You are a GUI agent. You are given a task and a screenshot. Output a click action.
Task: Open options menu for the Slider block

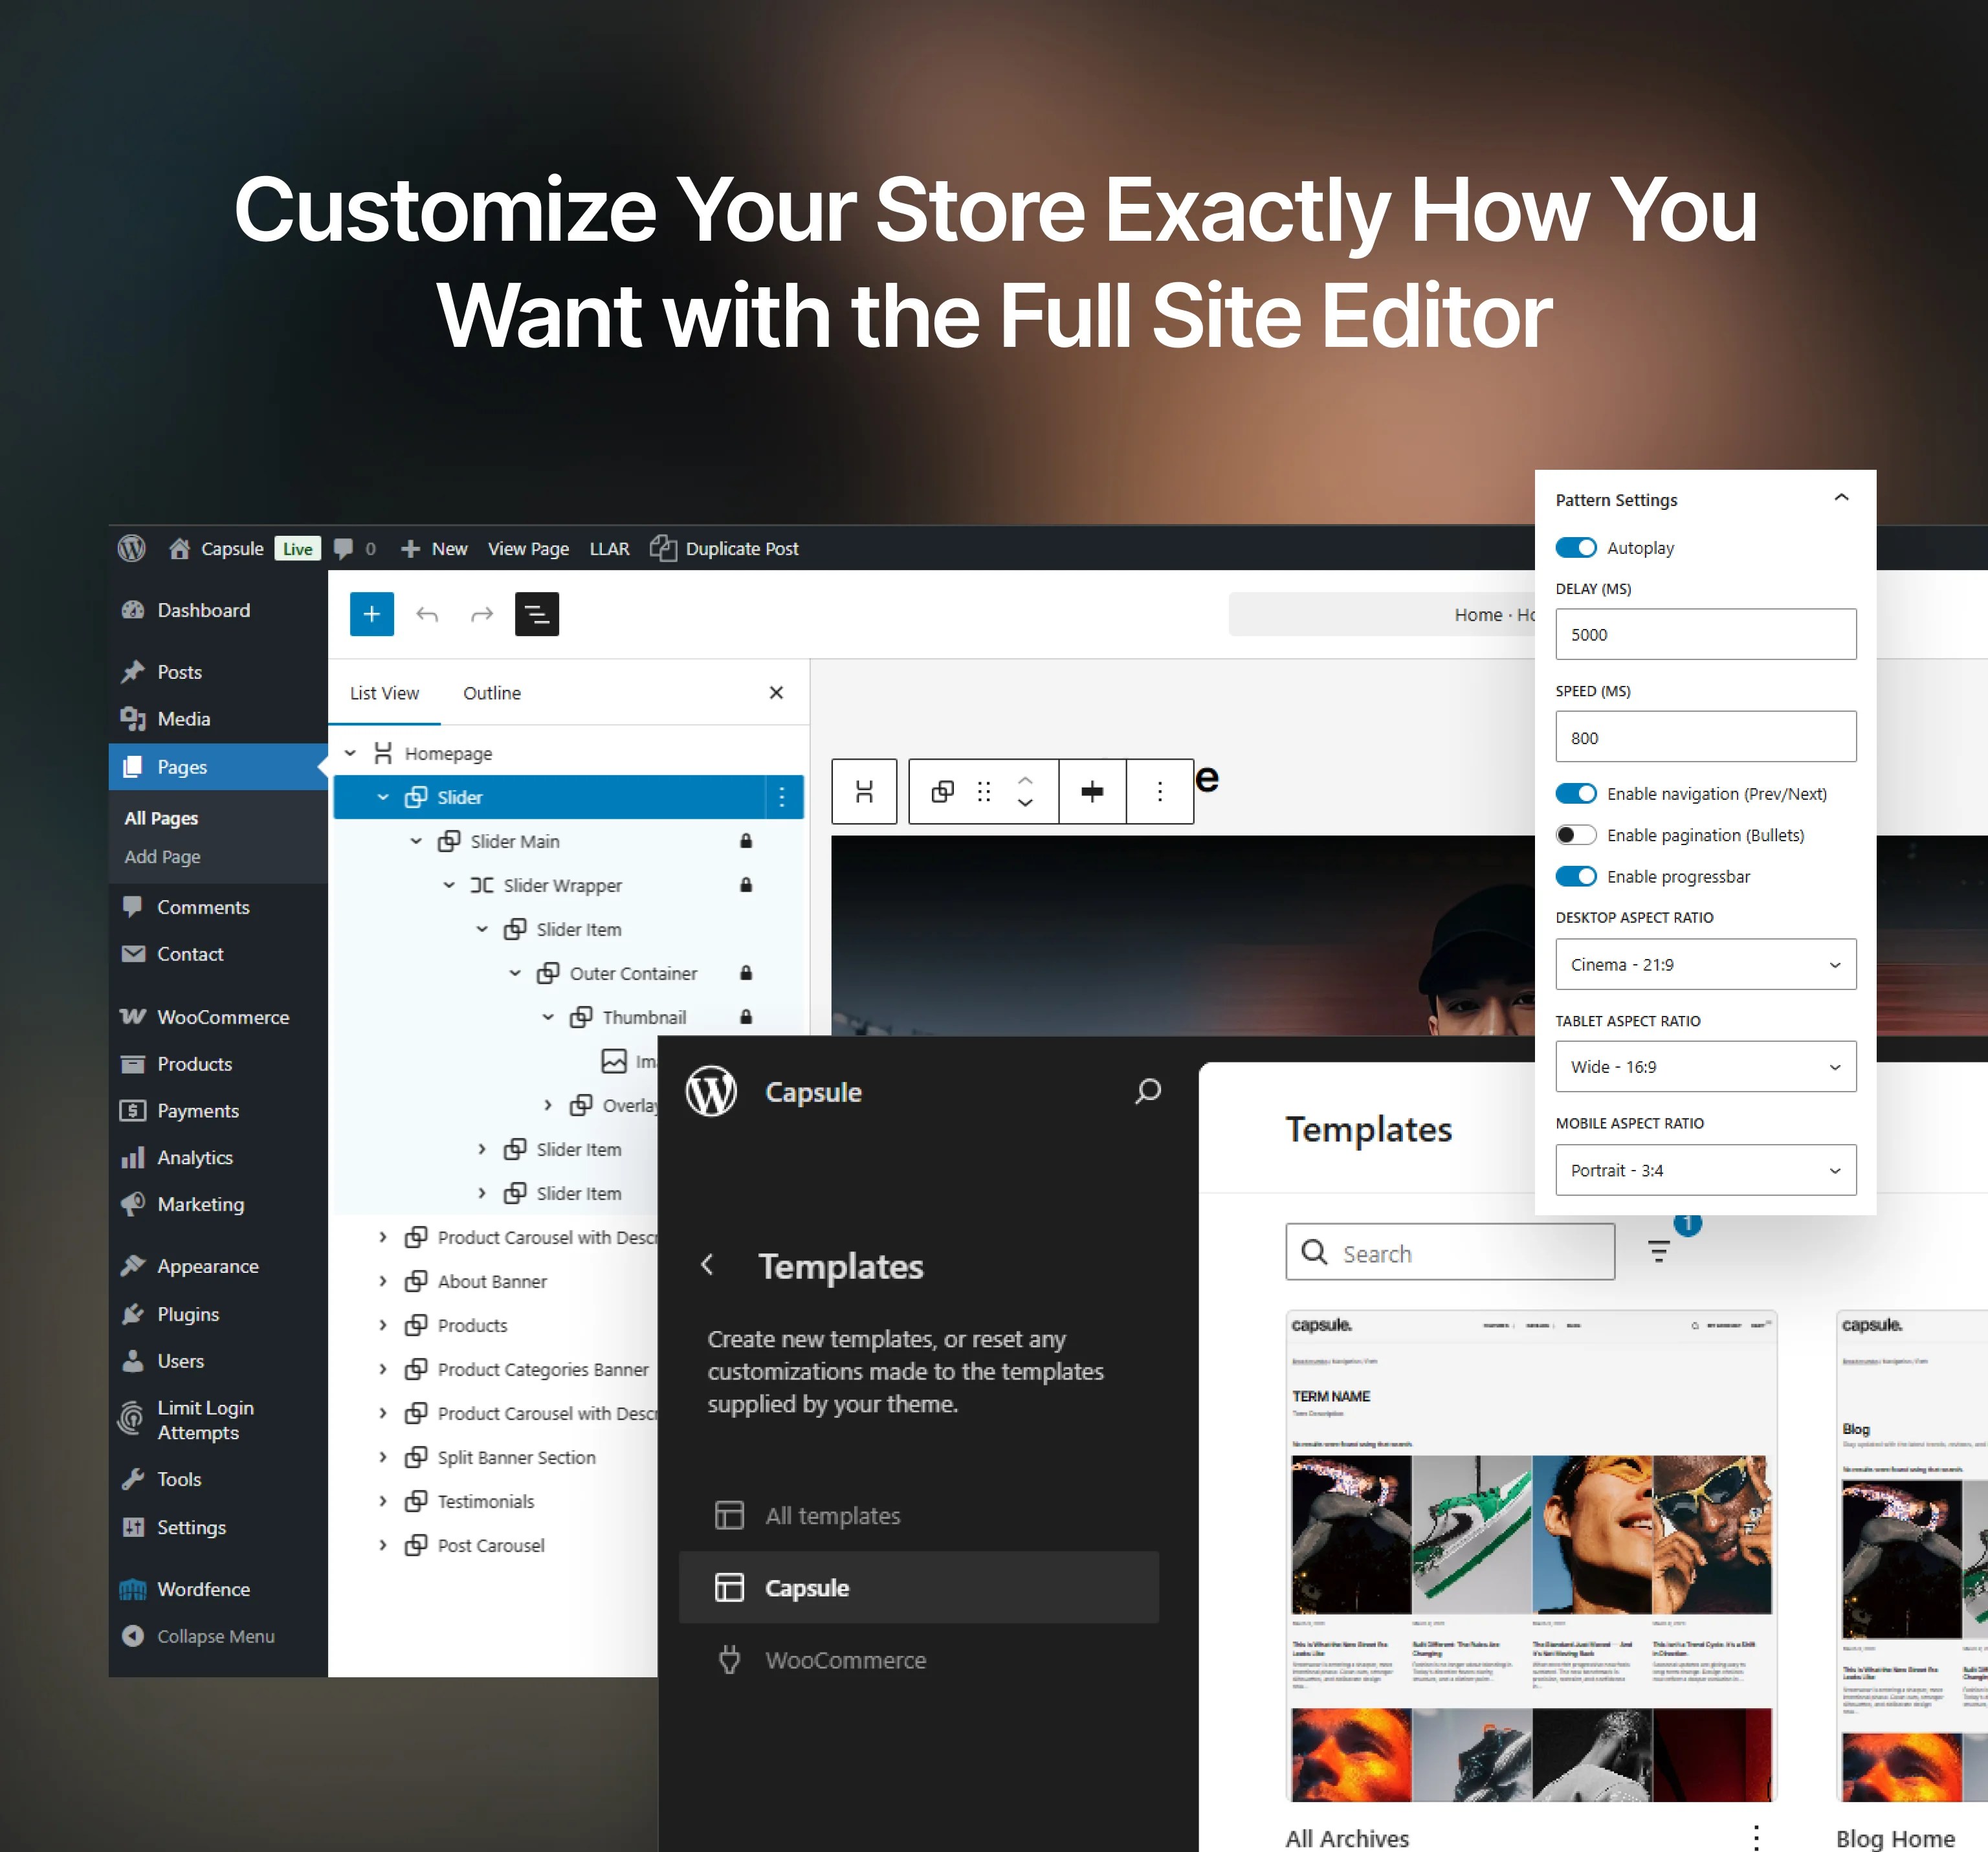[x=782, y=797]
